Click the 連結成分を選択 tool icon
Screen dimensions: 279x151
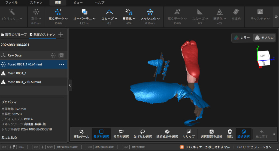(x=167, y=132)
